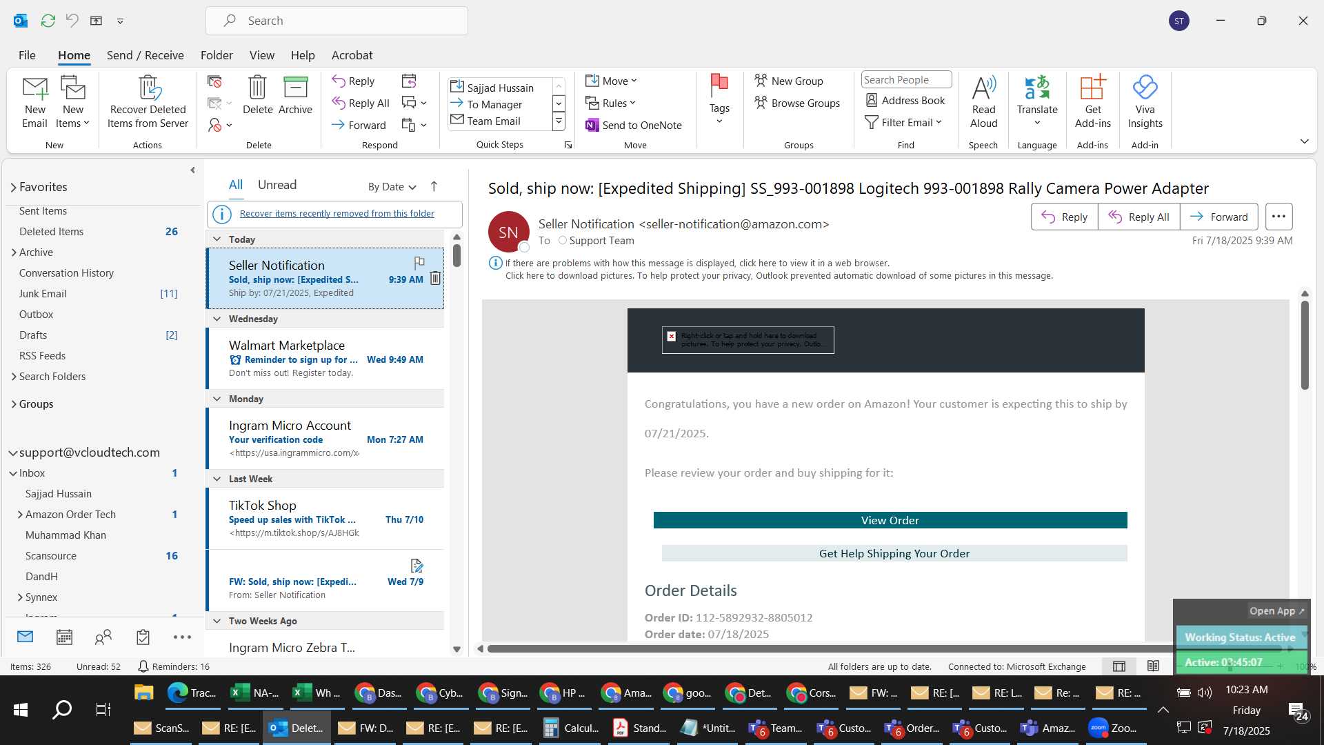Switch to Normal view in status bar
The image size is (1324, 745).
tap(1119, 666)
